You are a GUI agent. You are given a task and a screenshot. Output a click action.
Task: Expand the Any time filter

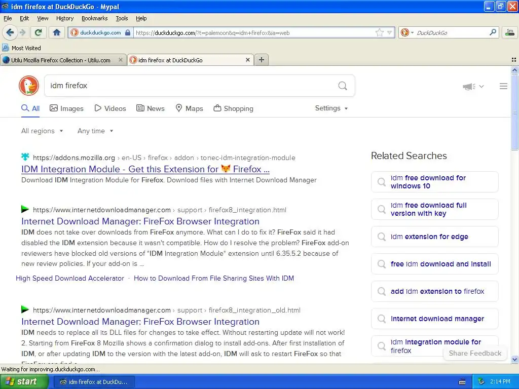tap(95, 131)
